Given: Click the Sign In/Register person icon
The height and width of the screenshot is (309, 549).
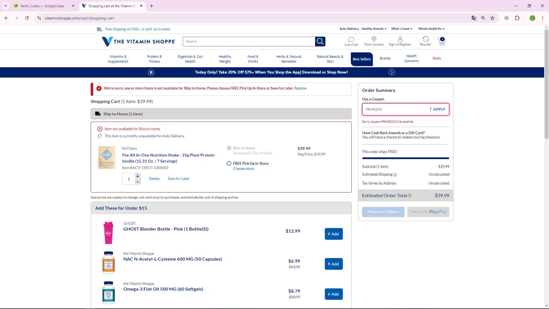Looking at the screenshot, I should 400,39.
